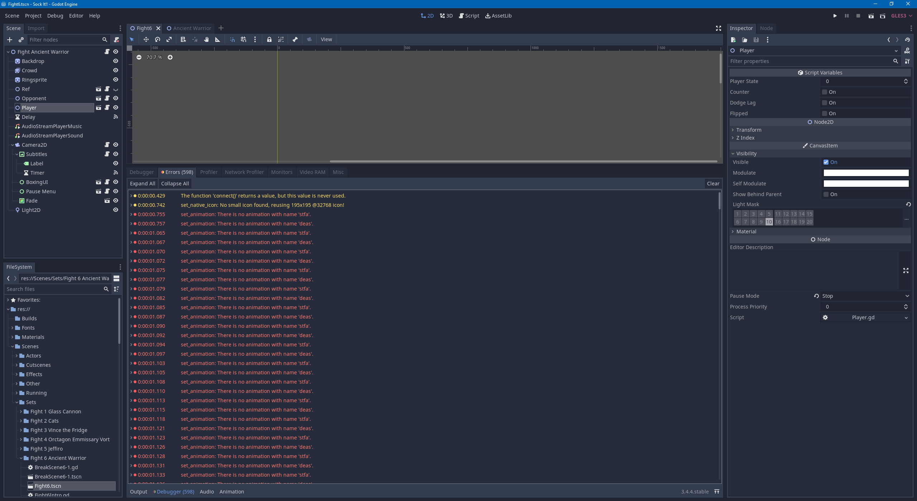The height and width of the screenshot is (501, 917).
Task: Enable the Counter checkbox under Script Variables
Action: (825, 92)
